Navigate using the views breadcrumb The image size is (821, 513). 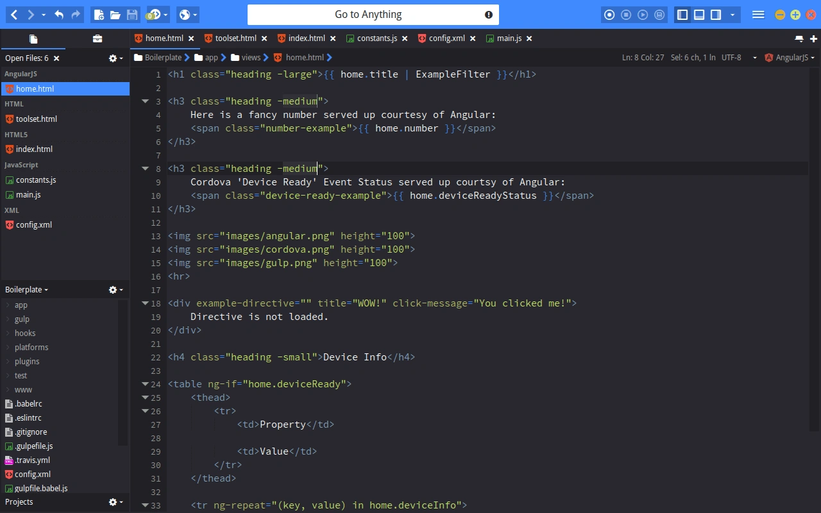click(251, 57)
